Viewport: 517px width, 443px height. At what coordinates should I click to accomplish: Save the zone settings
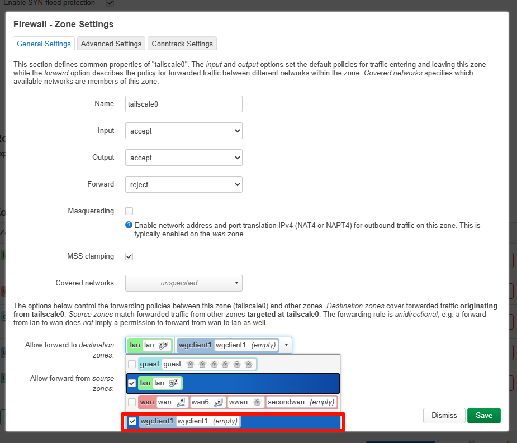483,415
